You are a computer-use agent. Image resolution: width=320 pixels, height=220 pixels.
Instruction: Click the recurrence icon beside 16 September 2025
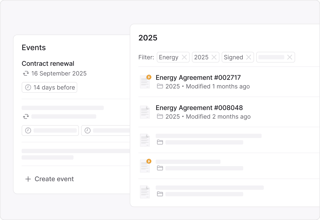coord(26,73)
